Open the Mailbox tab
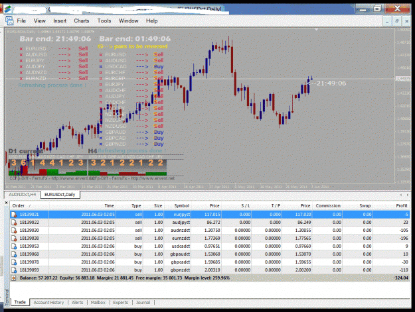The image size is (415, 312). (x=98, y=302)
